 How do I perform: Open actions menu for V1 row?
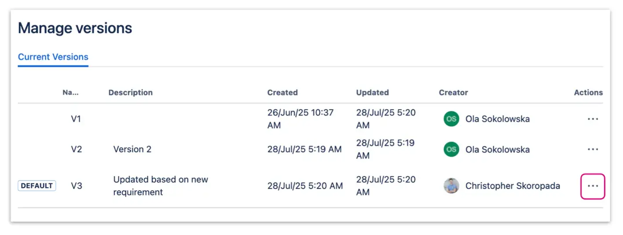coord(593,119)
